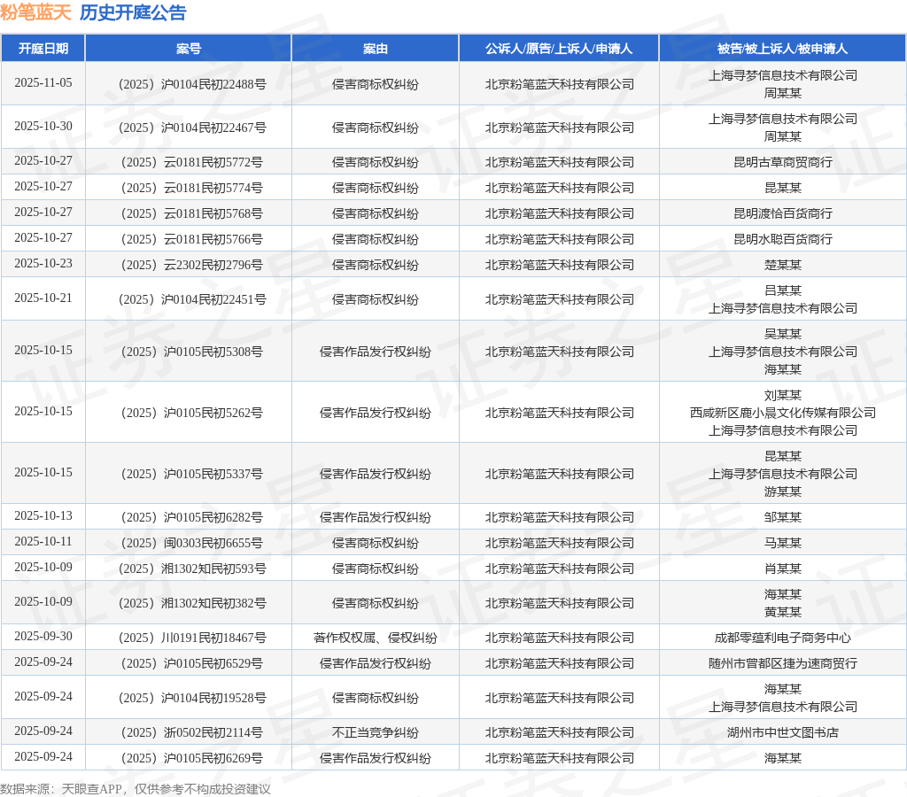
Task: Click defendant 吕某某
Action: point(783,290)
